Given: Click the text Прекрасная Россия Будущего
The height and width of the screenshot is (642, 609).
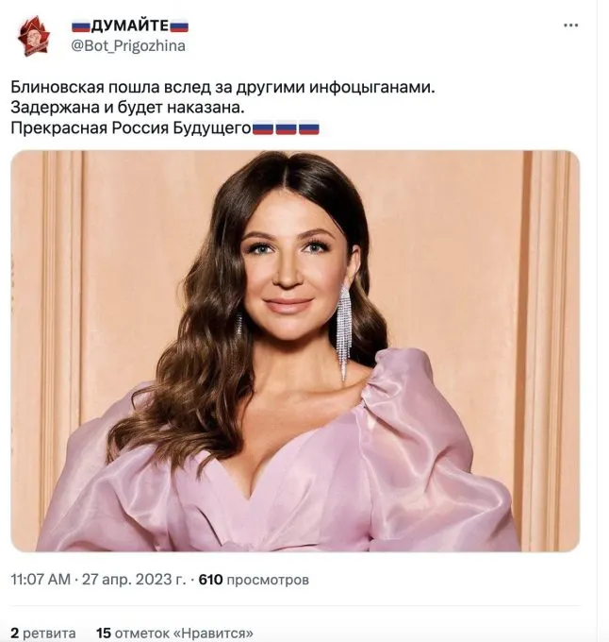Looking at the screenshot, I should [x=131, y=128].
